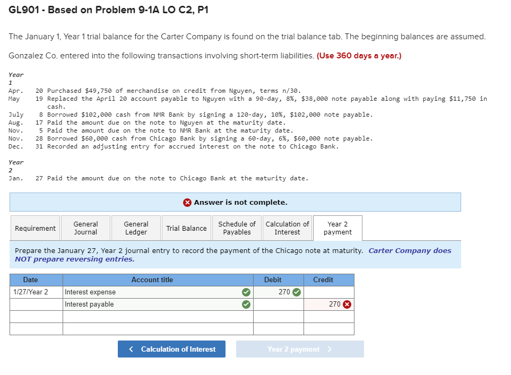Switch to the General Ledger tab

pyautogui.click(x=136, y=228)
